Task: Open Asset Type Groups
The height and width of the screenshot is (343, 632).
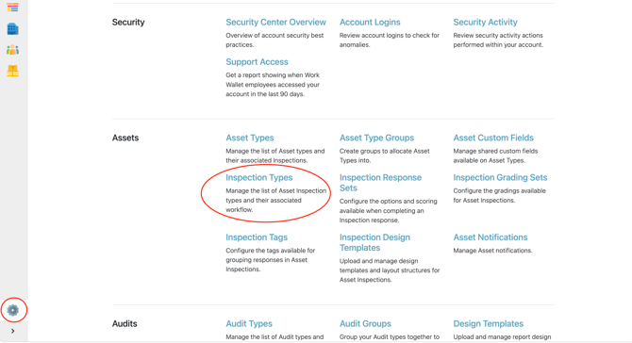Action: [x=376, y=138]
